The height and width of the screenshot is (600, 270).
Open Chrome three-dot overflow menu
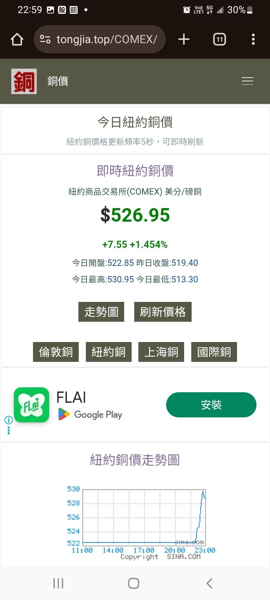point(253,39)
